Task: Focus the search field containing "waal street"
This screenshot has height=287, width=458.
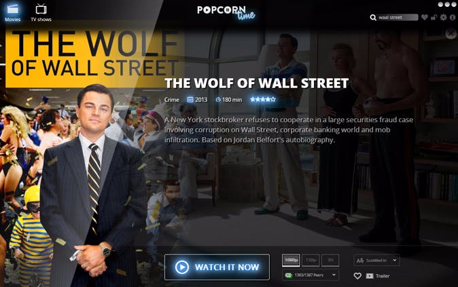Action: [398, 18]
